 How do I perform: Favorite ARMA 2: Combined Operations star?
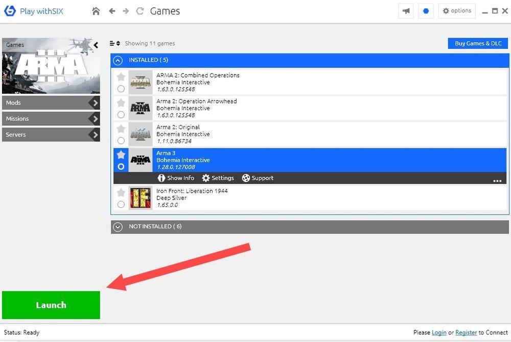click(x=121, y=77)
